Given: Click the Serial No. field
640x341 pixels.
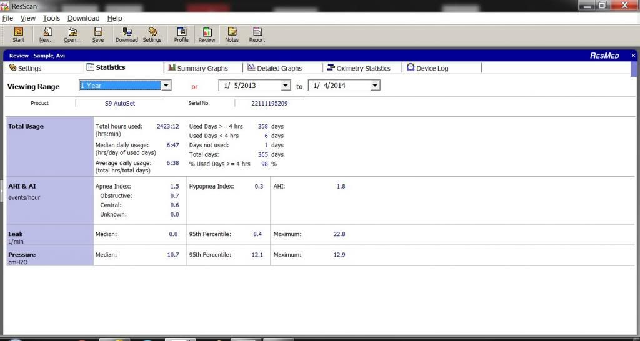Looking at the screenshot, I should point(269,103).
